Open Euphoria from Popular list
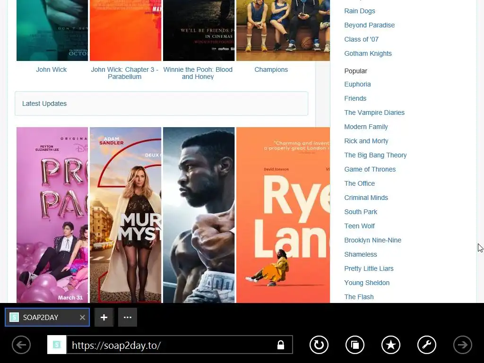The image size is (484, 363). 357,84
